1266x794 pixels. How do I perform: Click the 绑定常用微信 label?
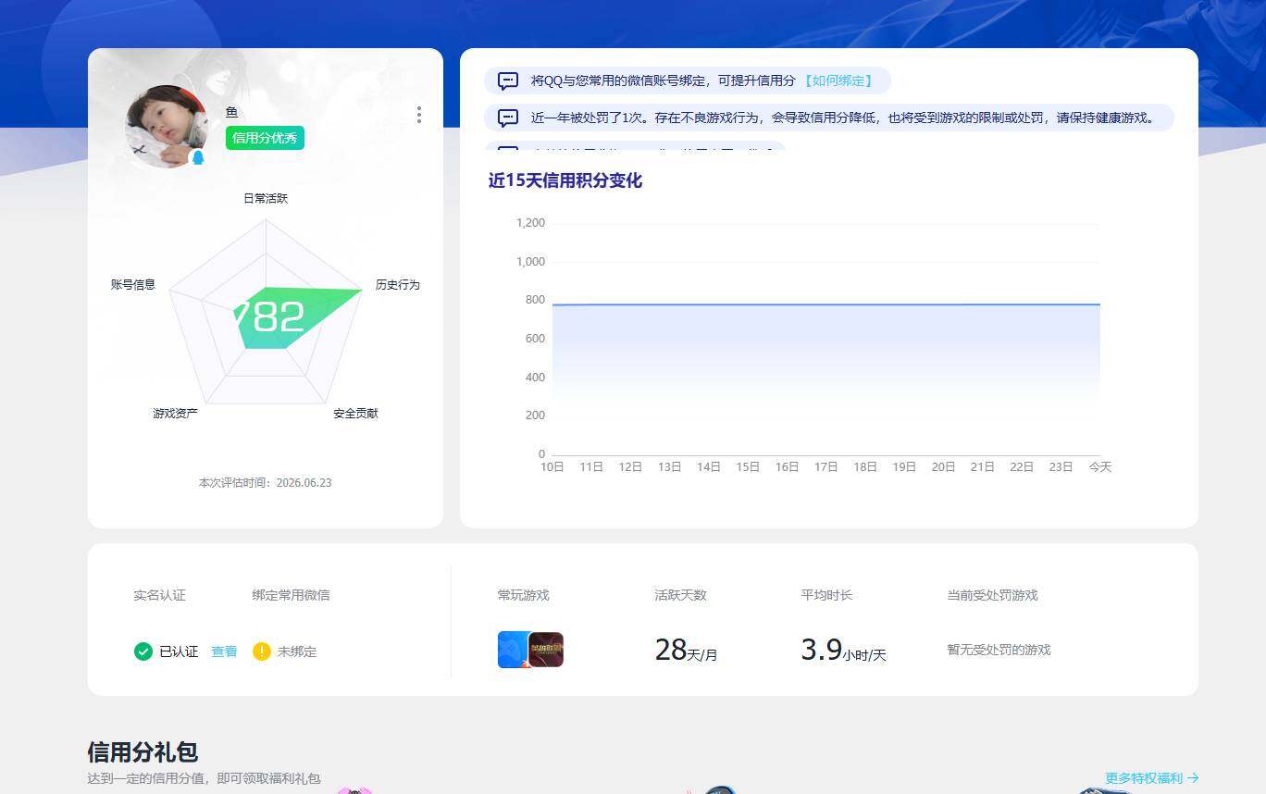[291, 595]
